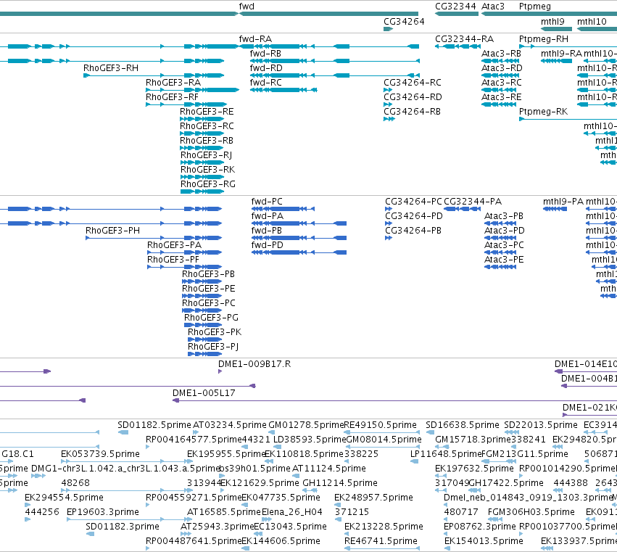
Task: Select the SD16638.5prime EST label
Action: (463, 426)
